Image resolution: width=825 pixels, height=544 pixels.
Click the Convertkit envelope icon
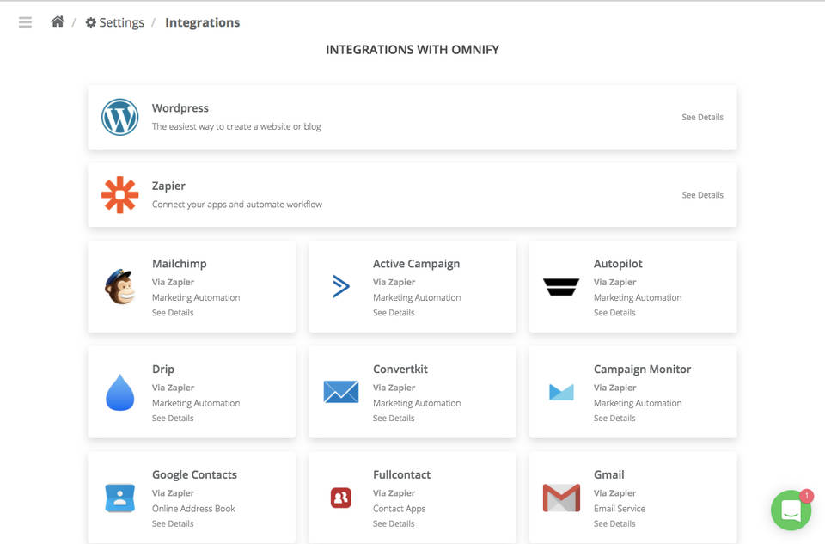pos(340,393)
